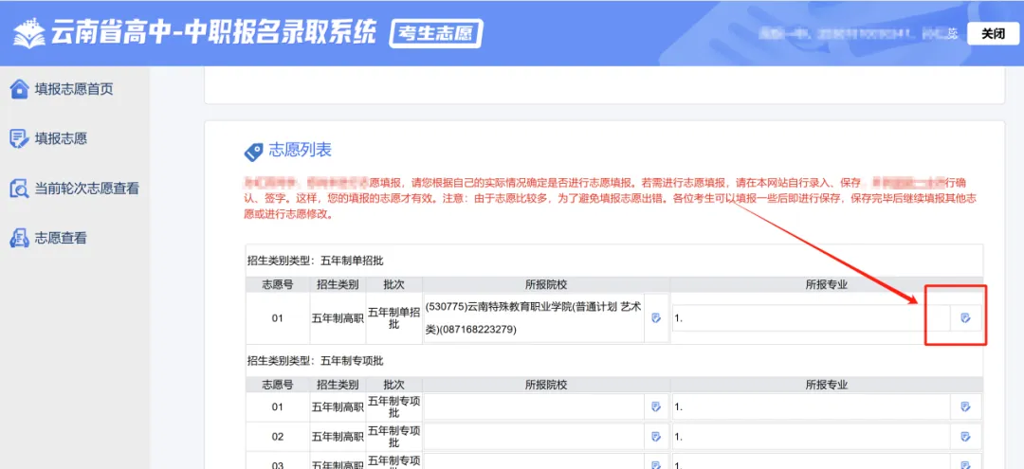Click the 云南特殊教育职业学院 school field

coord(534,317)
